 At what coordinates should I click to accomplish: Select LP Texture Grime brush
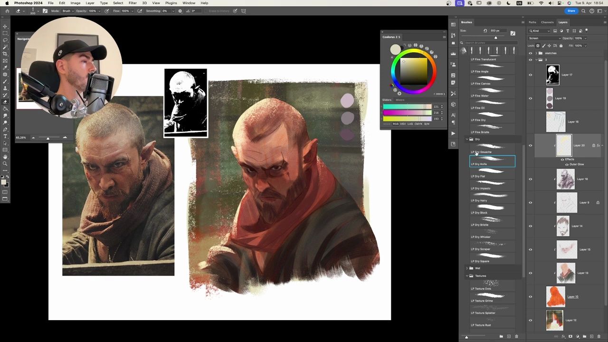pos(492,298)
